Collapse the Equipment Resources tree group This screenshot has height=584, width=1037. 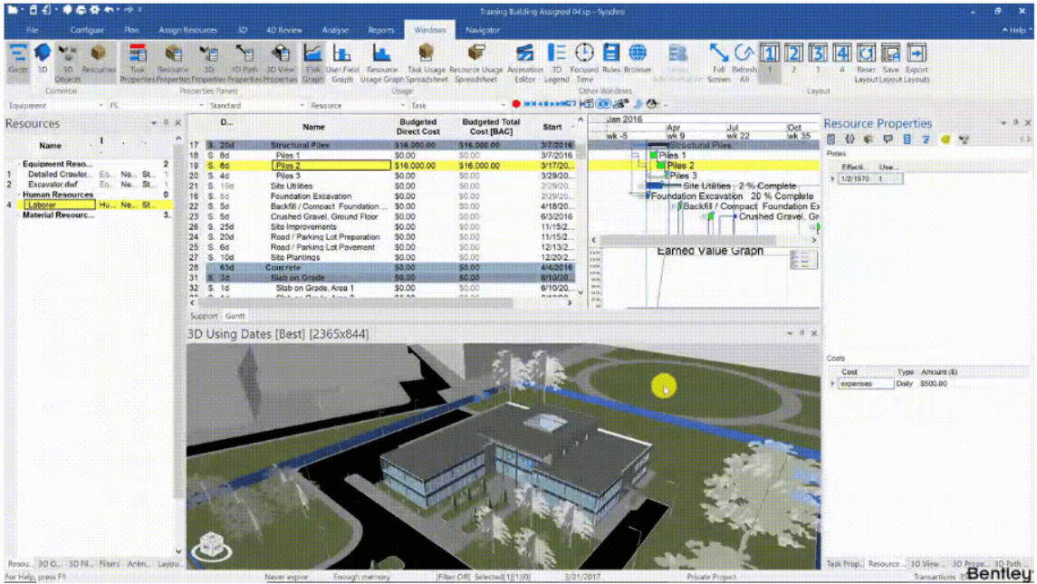[x=18, y=164]
